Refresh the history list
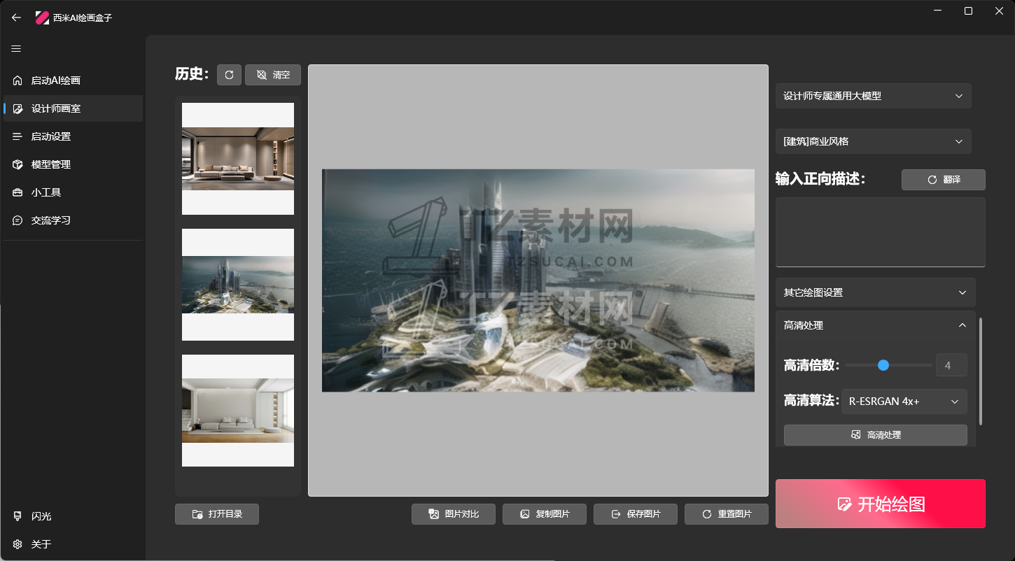 point(229,75)
